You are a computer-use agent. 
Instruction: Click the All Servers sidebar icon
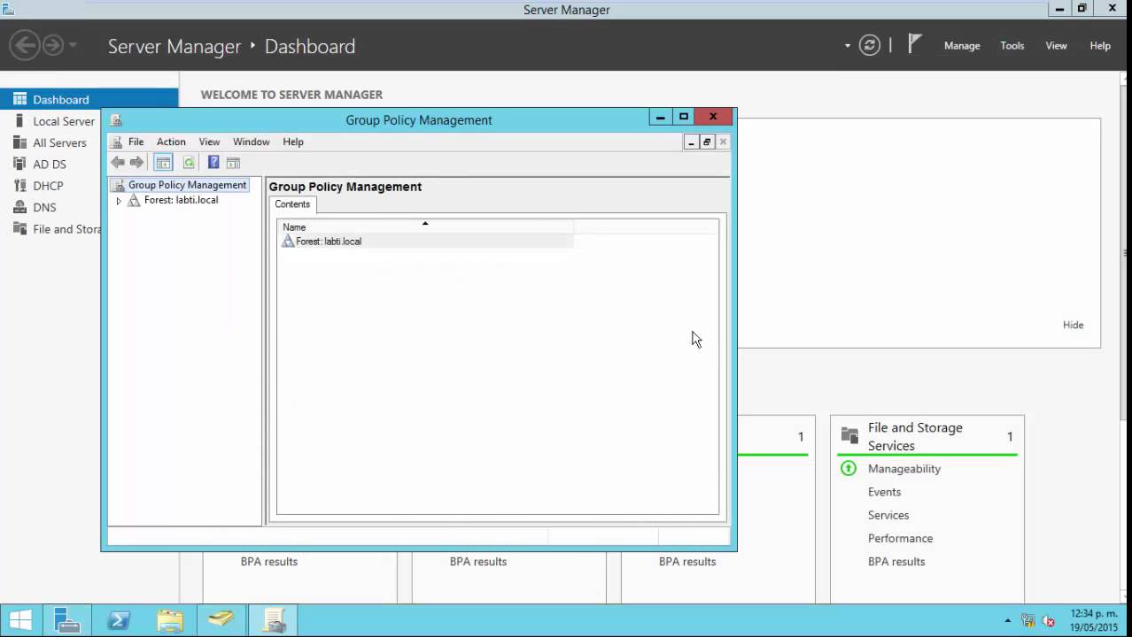tap(19, 142)
